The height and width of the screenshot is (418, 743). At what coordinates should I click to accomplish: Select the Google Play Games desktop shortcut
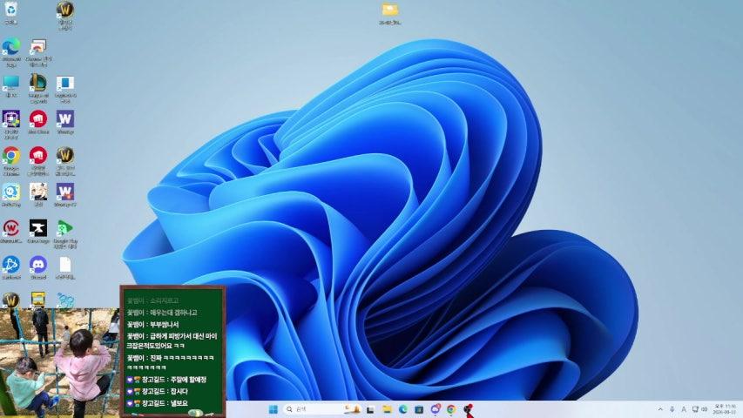click(x=64, y=228)
